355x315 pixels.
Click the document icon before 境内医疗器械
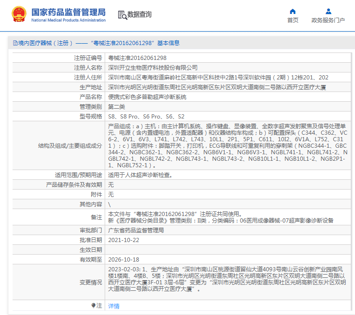15,43
